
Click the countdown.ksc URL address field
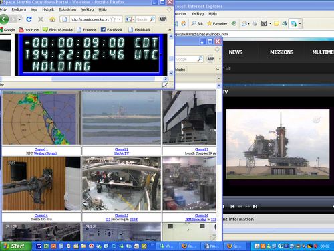89,19
